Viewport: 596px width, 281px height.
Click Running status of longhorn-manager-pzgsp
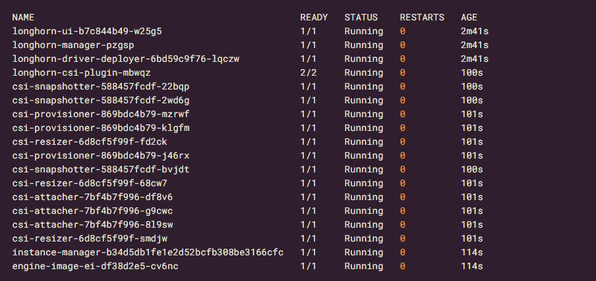(364, 45)
